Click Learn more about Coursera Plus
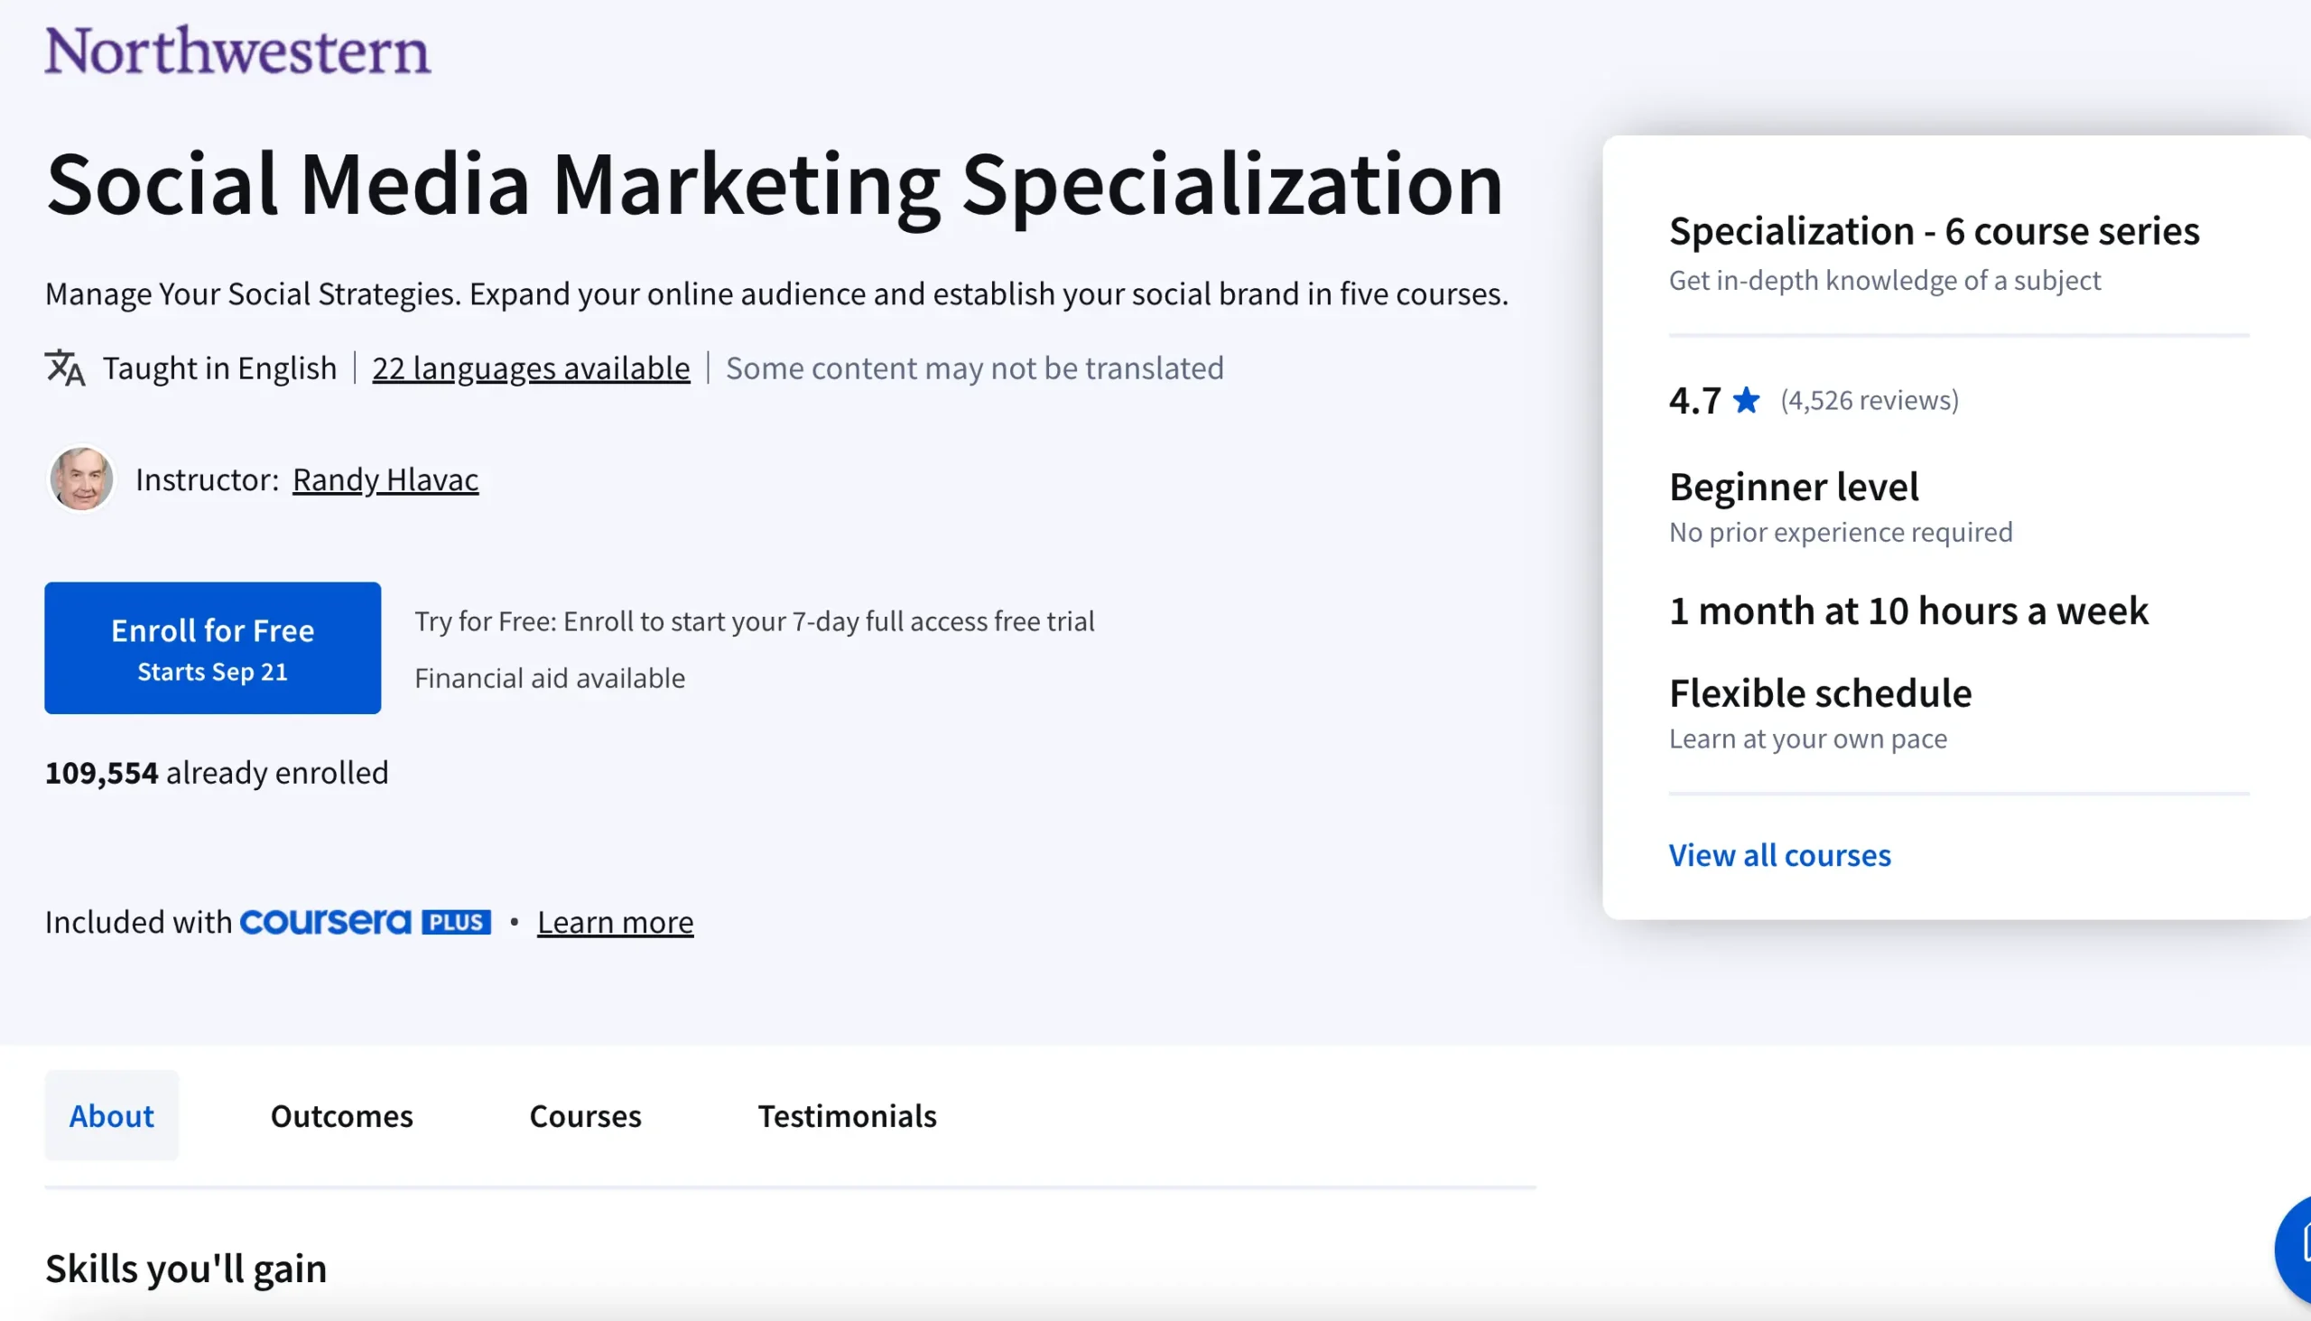This screenshot has width=2311, height=1321. [615, 922]
